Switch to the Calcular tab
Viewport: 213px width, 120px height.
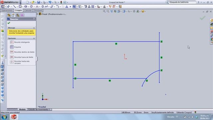coord(28,10)
